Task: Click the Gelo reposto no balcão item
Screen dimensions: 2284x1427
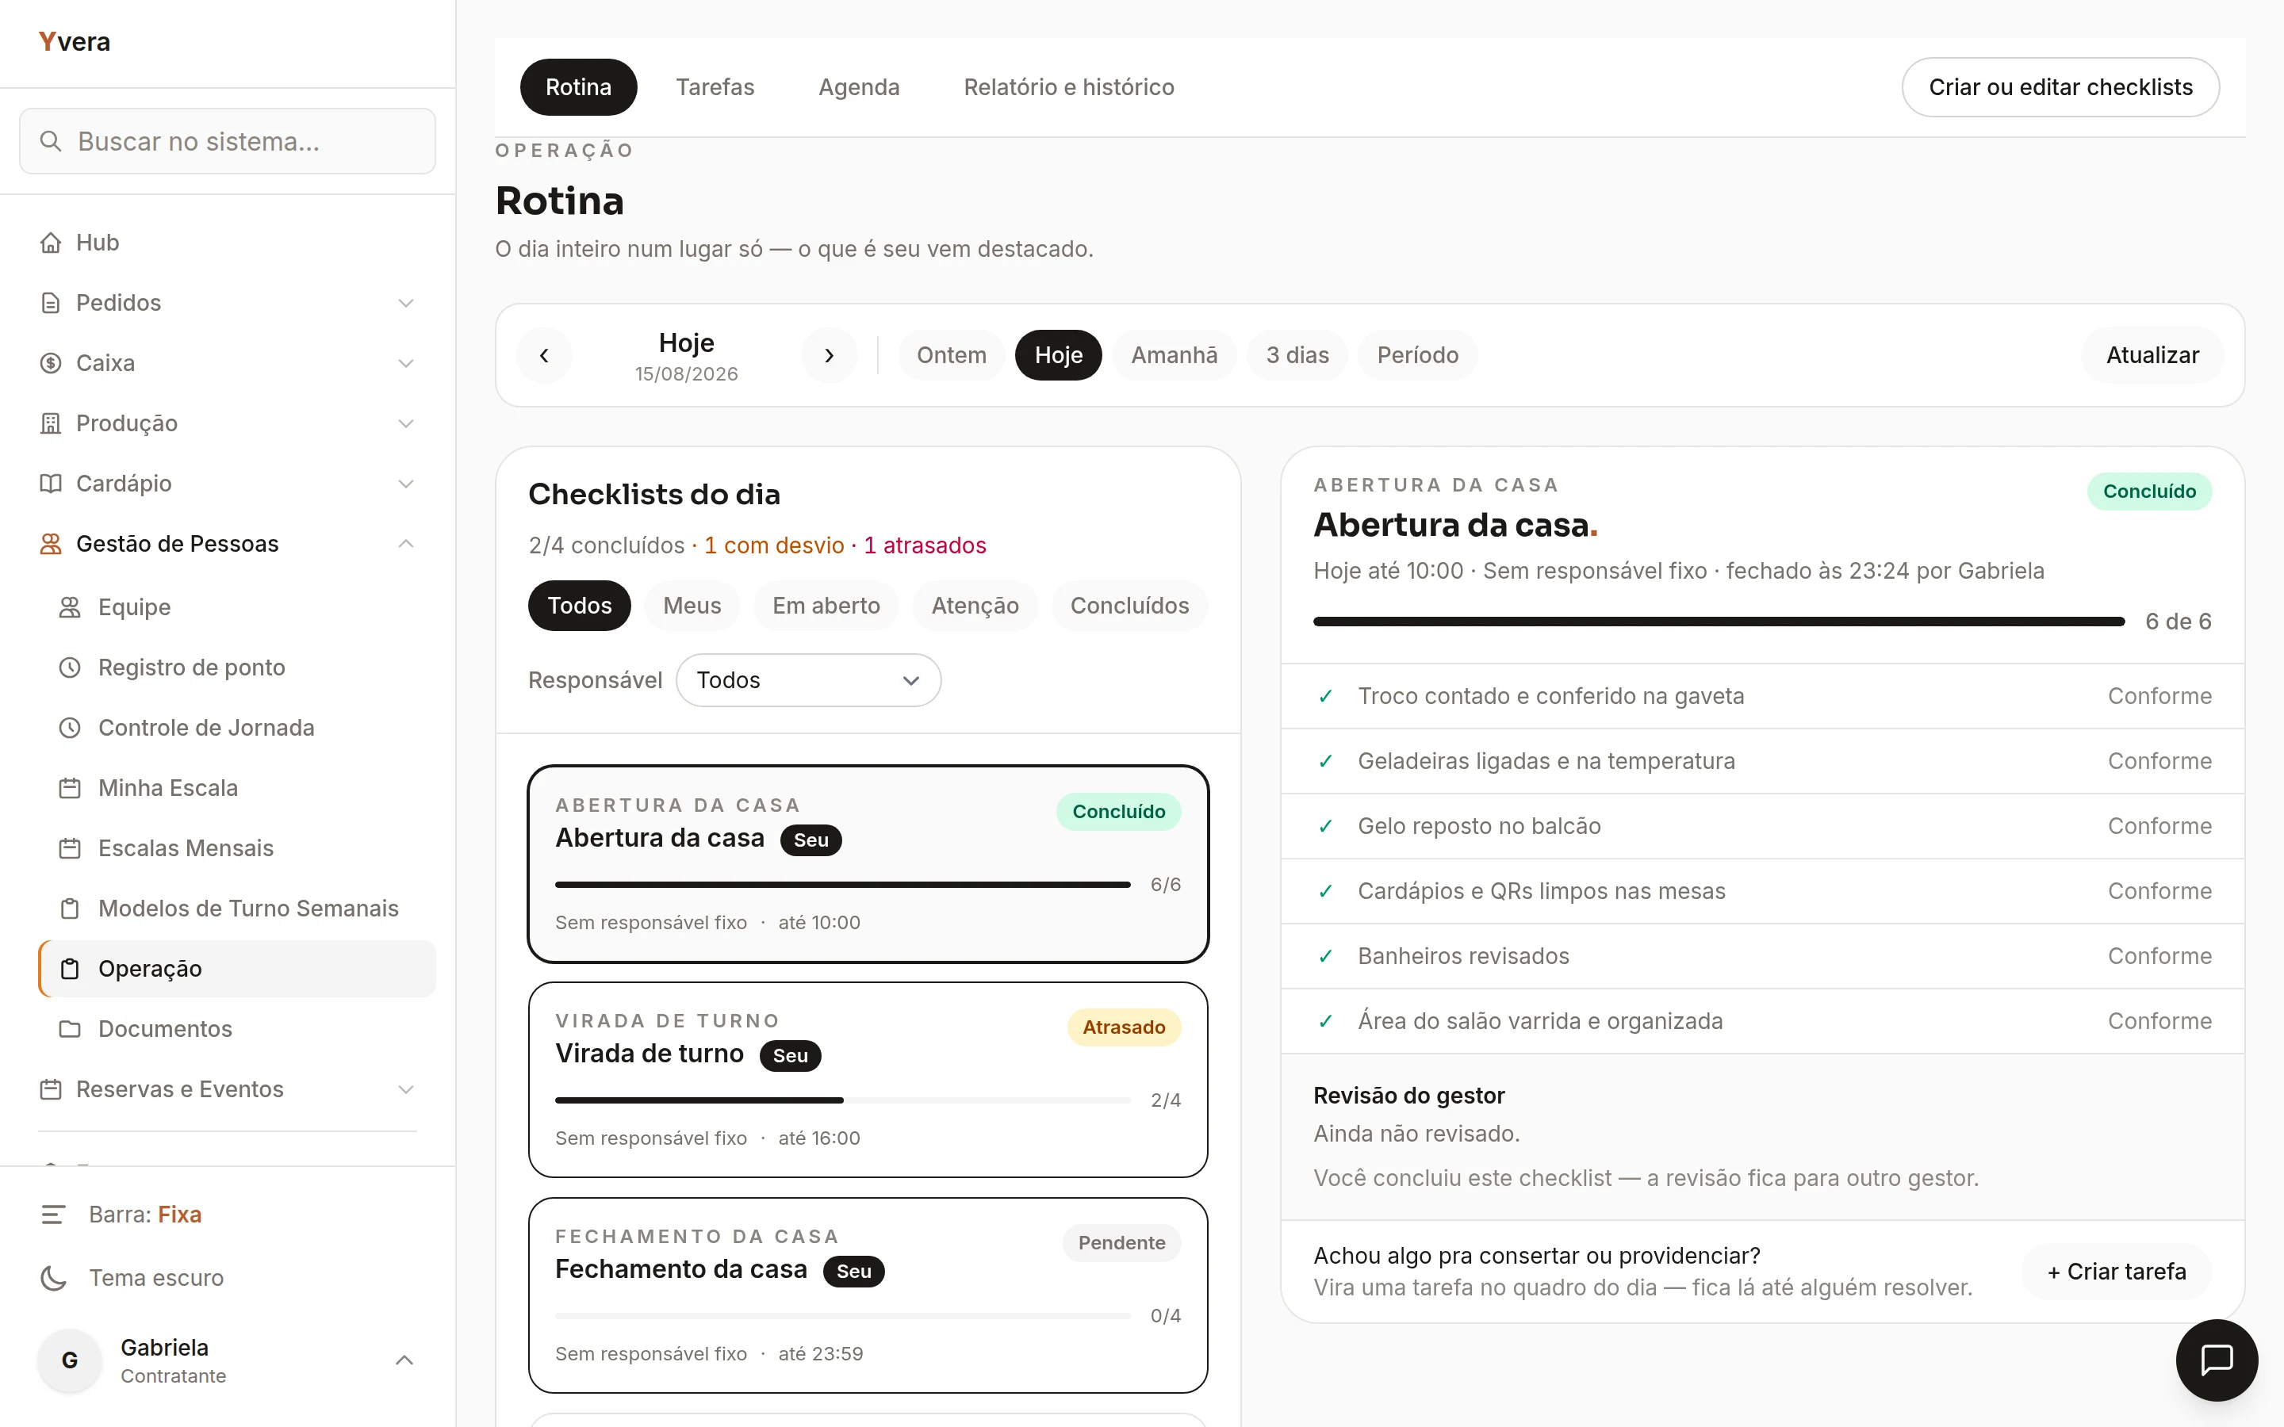Action: point(1762,827)
